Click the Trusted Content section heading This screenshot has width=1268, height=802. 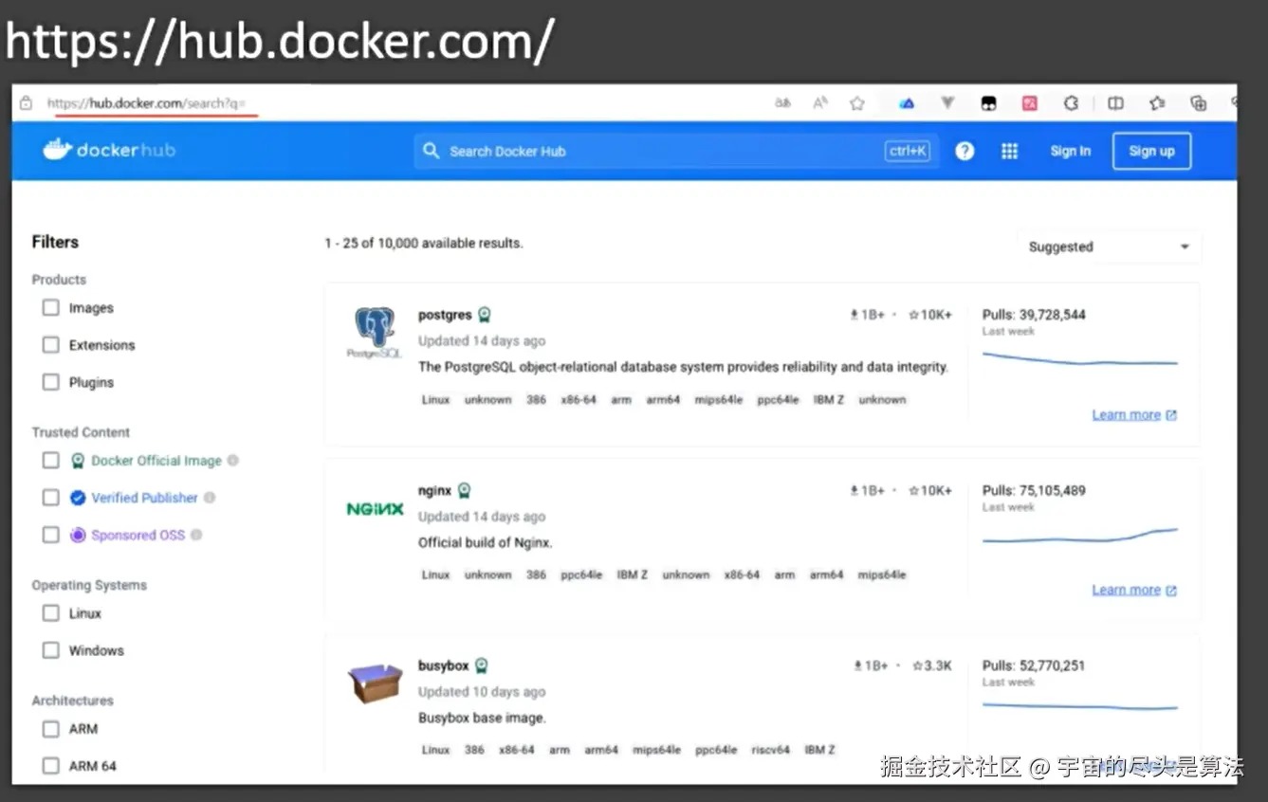[x=81, y=432]
